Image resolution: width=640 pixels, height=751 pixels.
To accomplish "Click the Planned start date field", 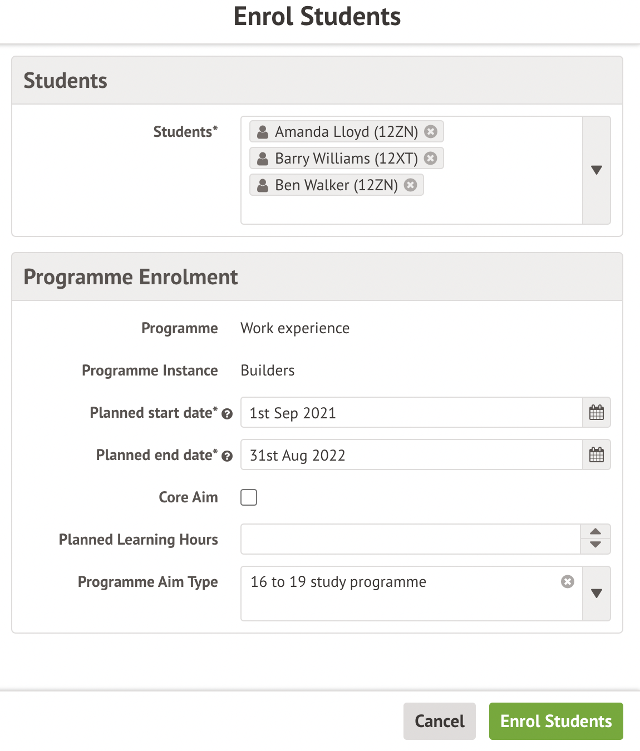I will tap(412, 413).
